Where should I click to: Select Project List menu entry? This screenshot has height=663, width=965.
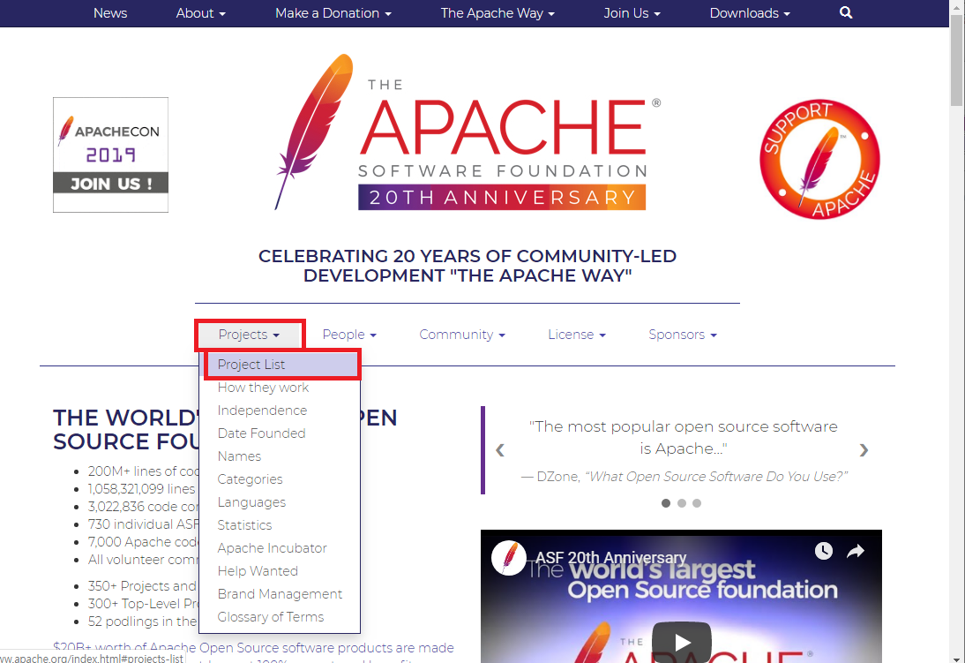coord(280,365)
